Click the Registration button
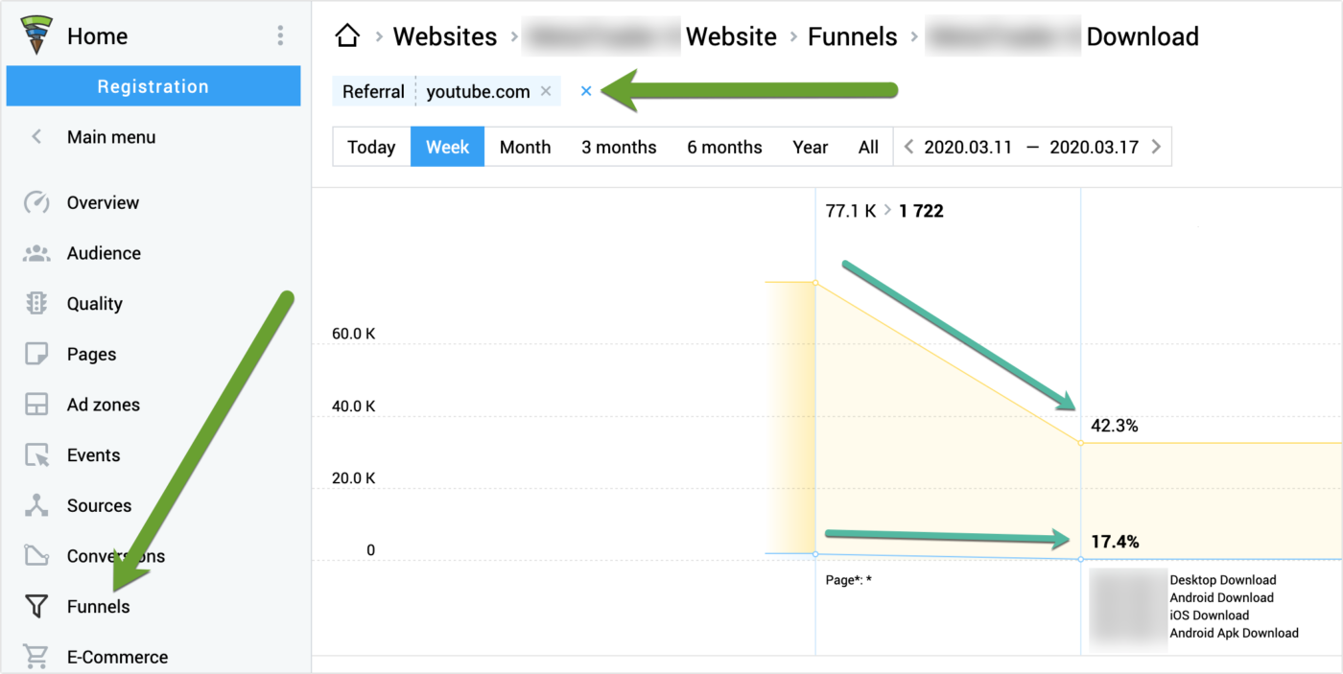1343x674 pixels. 153,86
